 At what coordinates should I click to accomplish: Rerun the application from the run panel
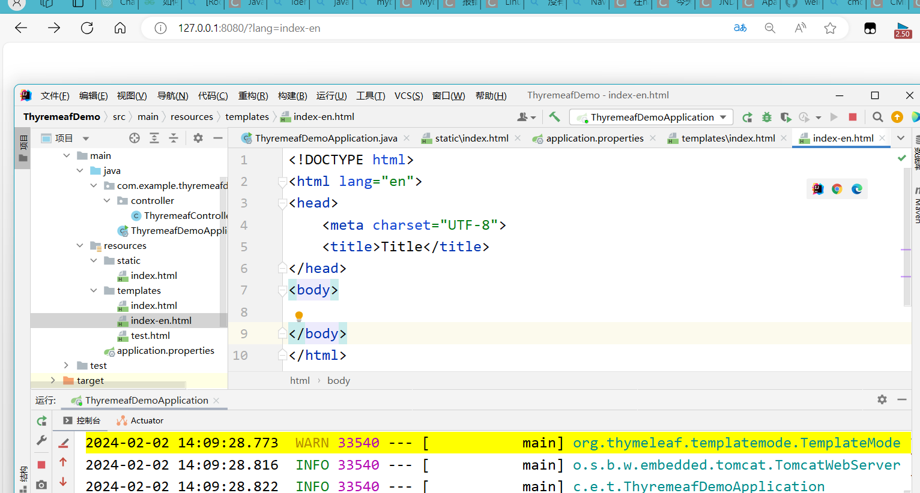point(41,420)
